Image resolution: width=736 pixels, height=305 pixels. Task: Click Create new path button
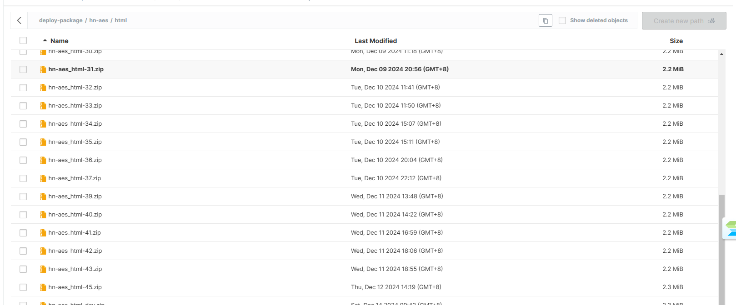click(x=684, y=21)
